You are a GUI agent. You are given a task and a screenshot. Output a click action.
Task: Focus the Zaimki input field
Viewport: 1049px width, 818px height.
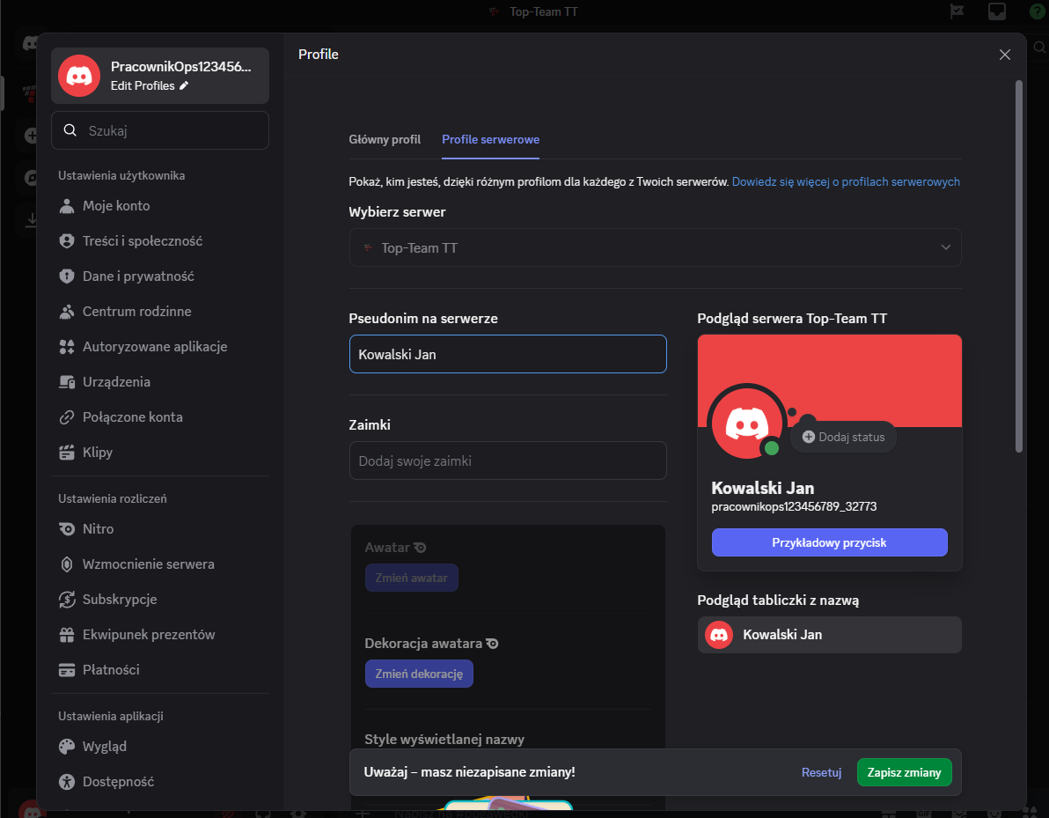pyautogui.click(x=508, y=461)
